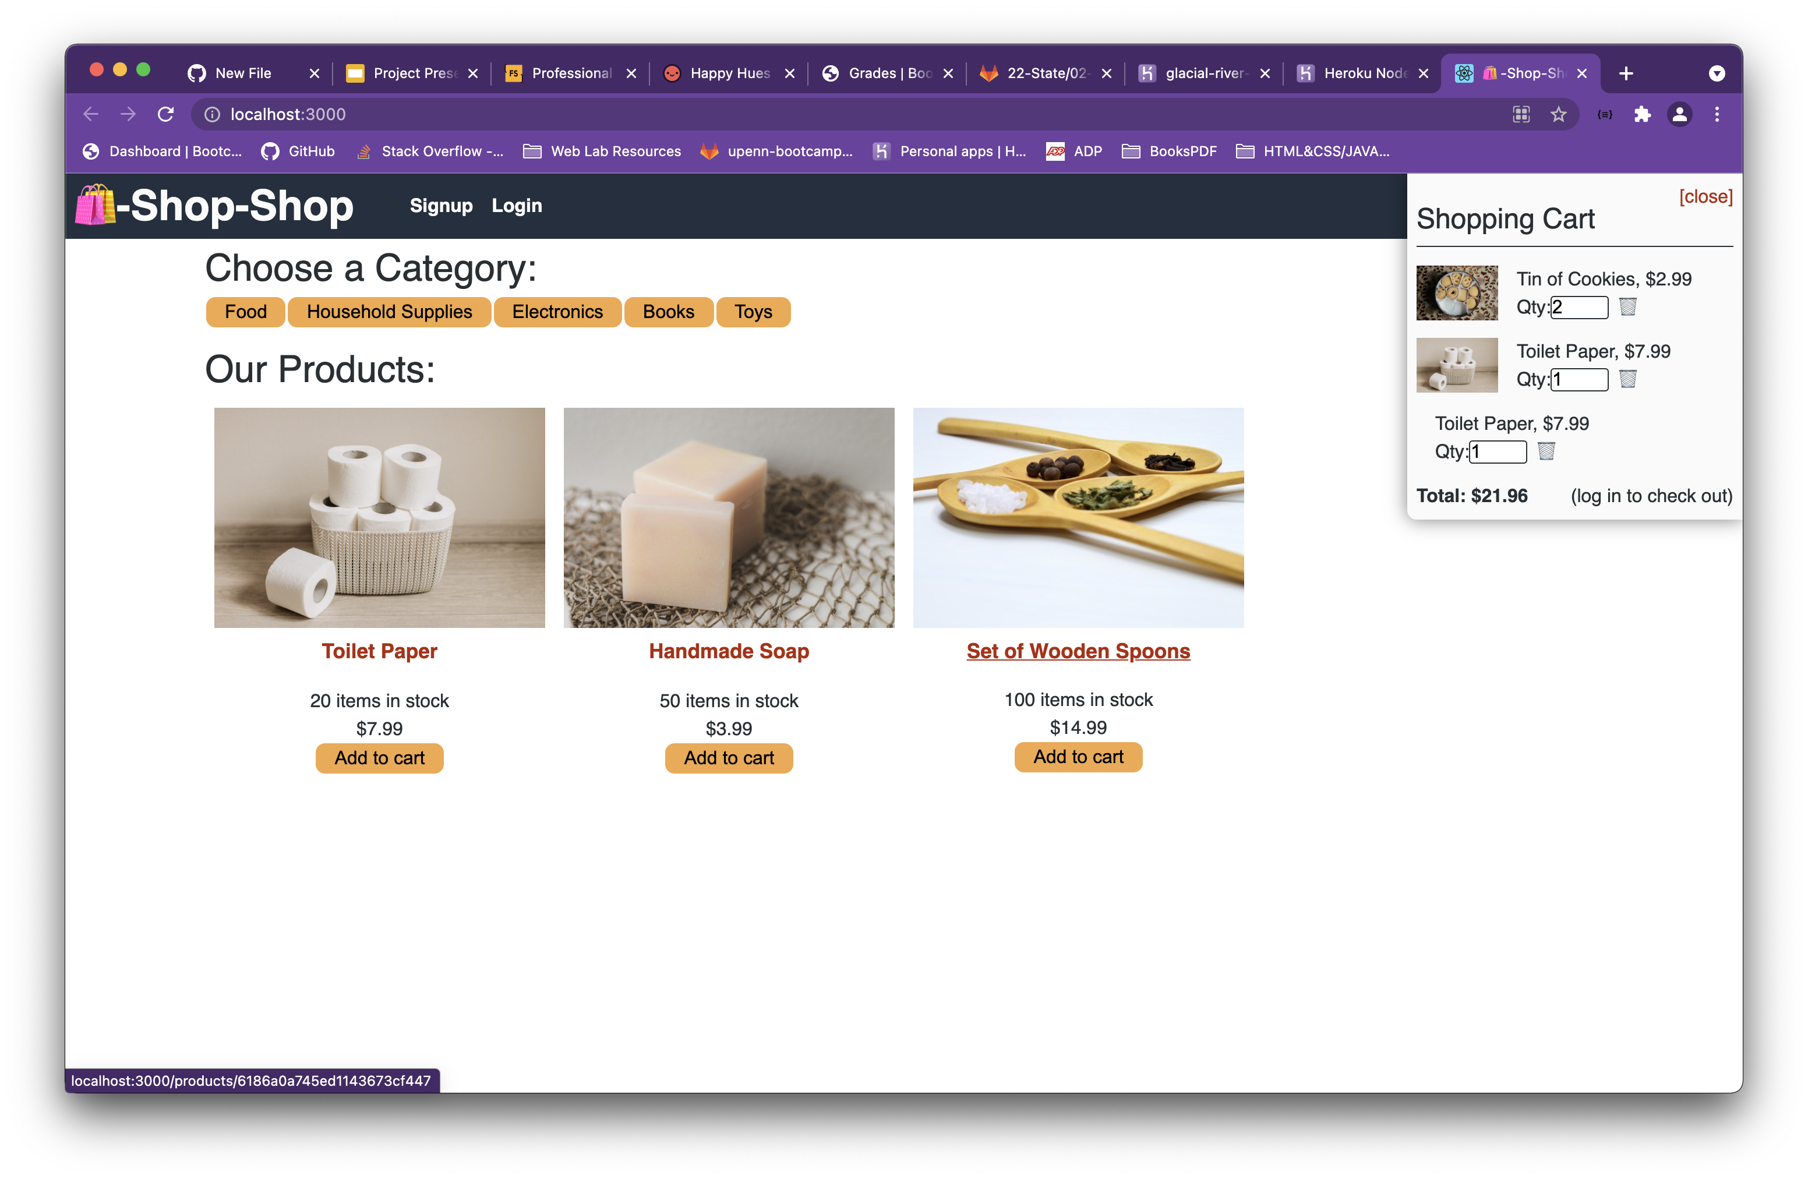Reload the current page

tap(165, 115)
